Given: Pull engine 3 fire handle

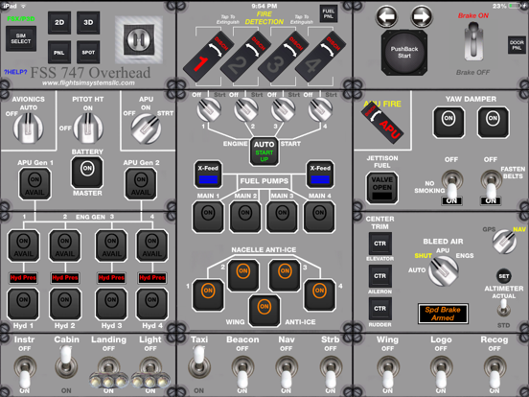Looking at the screenshot, I should pyautogui.click(x=283, y=56).
